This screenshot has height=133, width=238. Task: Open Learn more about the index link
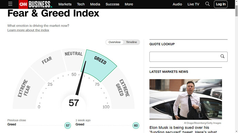pos(28,30)
